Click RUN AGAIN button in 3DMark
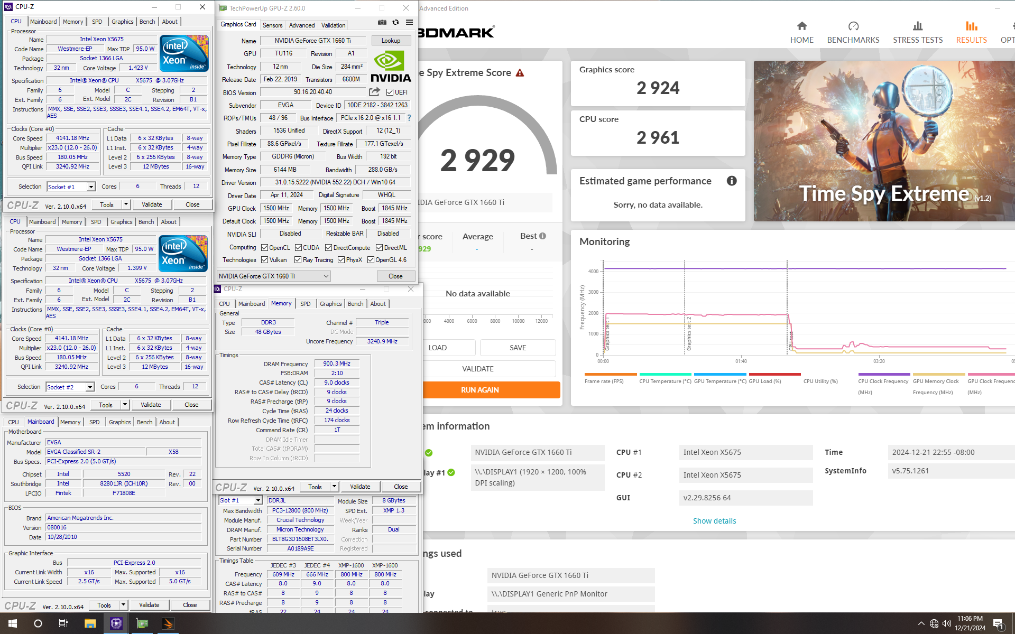Screen dimensions: 1015x634 pyautogui.click(x=480, y=390)
